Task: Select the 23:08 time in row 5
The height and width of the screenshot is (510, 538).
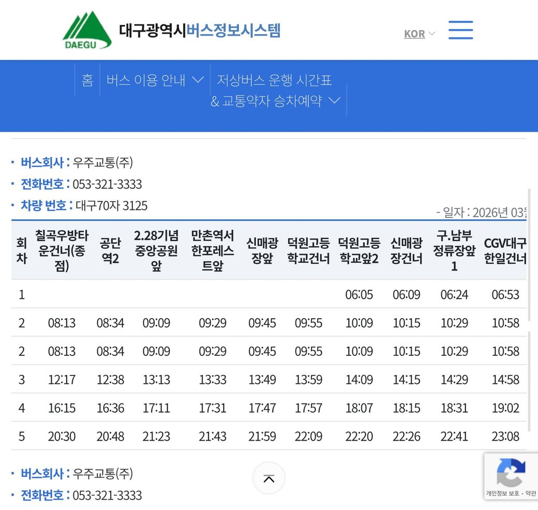Action: (505, 437)
